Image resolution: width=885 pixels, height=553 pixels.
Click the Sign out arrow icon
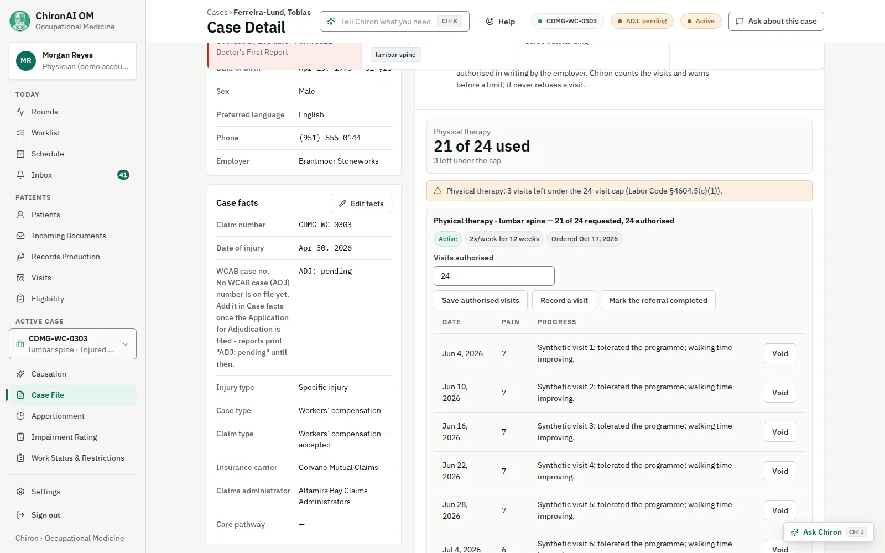tap(20, 515)
